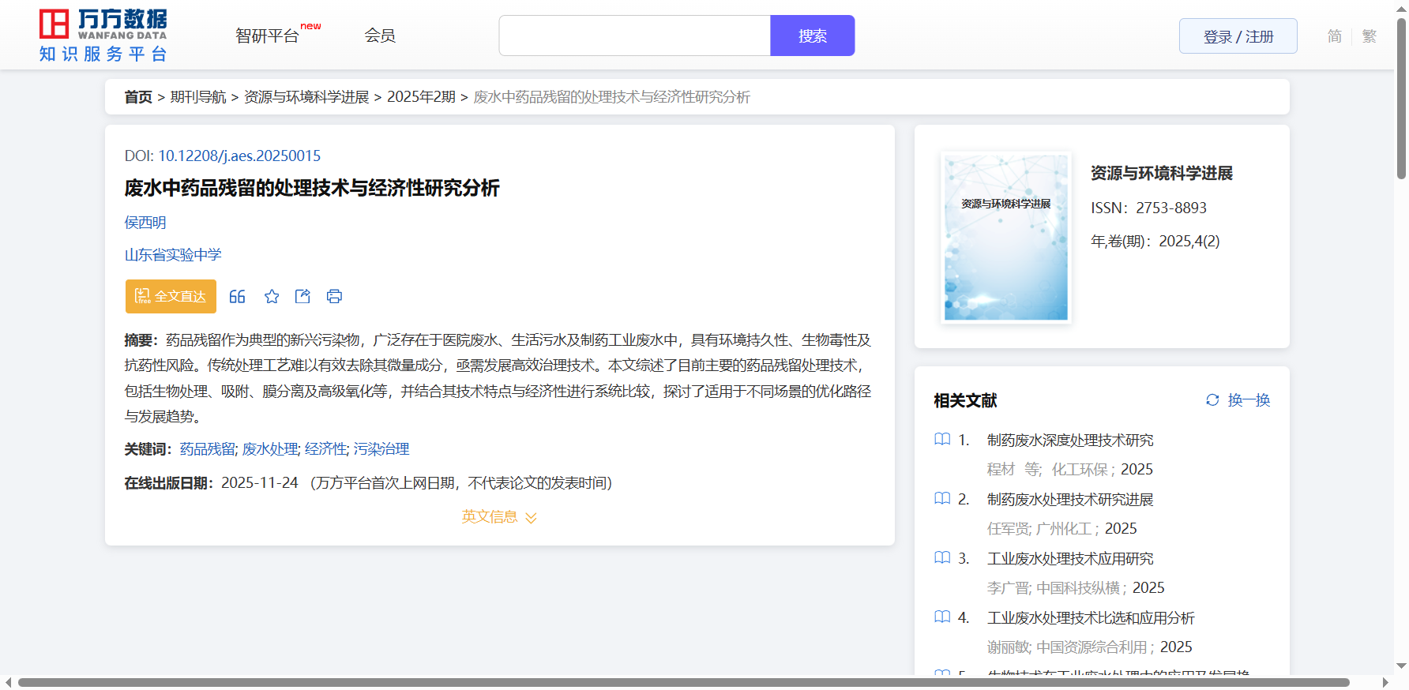Click the star favorite icon
The image size is (1409, 690).
(272, 297)
